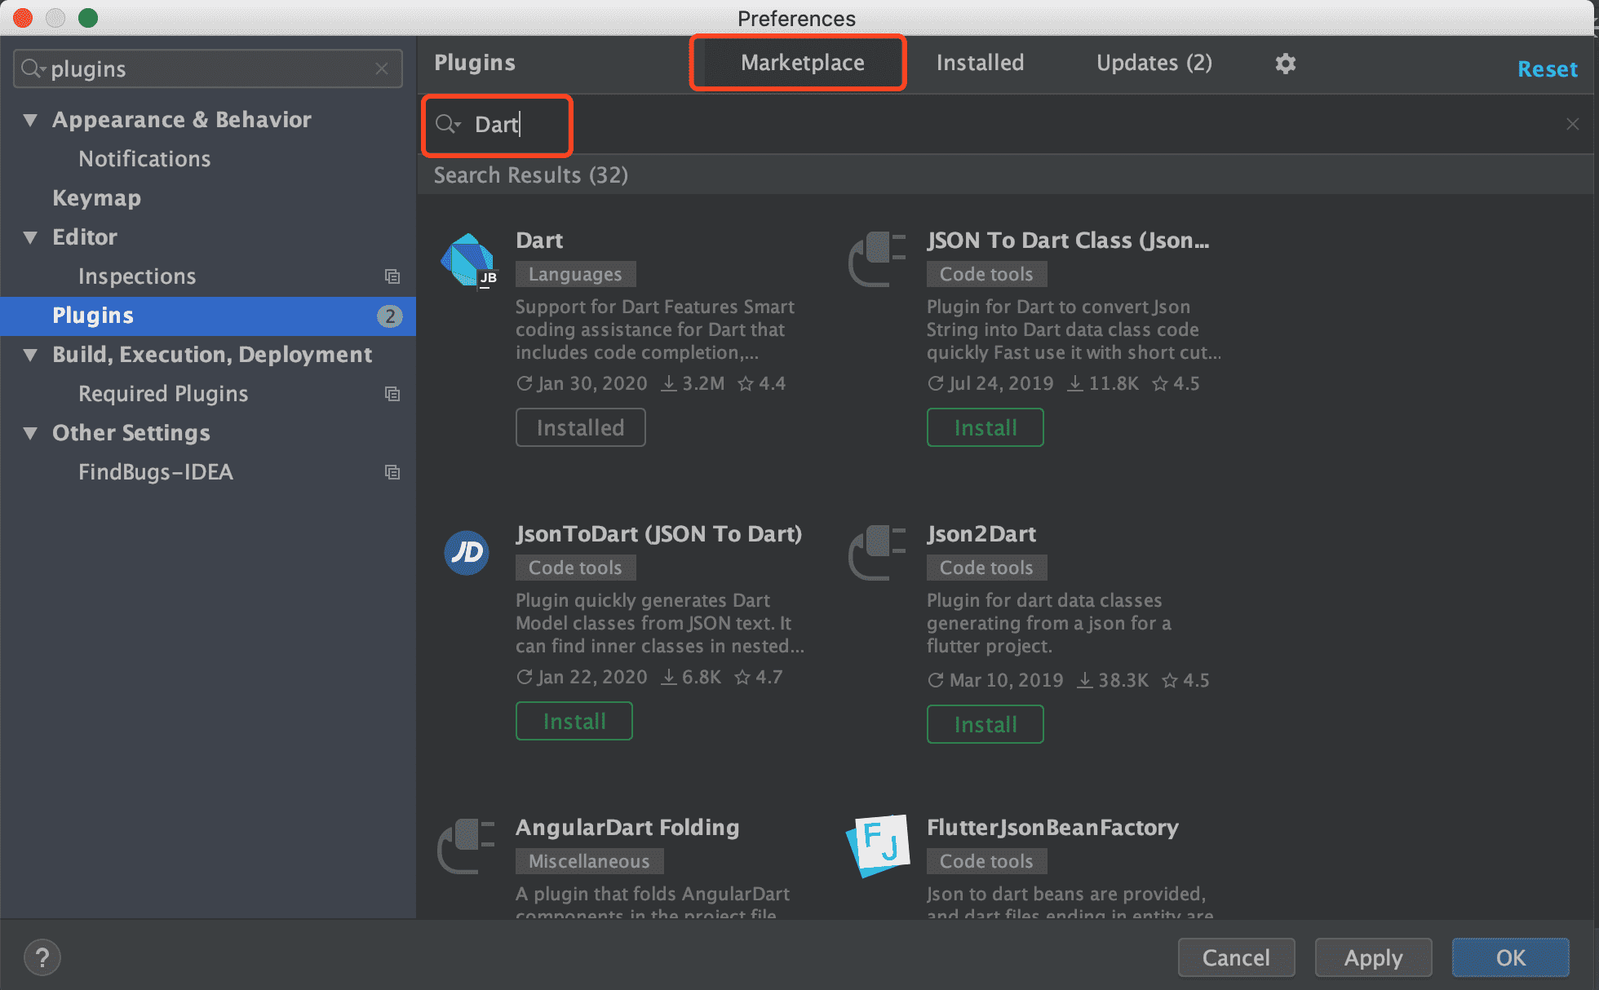Open the plugins settings gear menu
The width and height of the screenshot is (1599, 990).
click(x=1285, y=64)
